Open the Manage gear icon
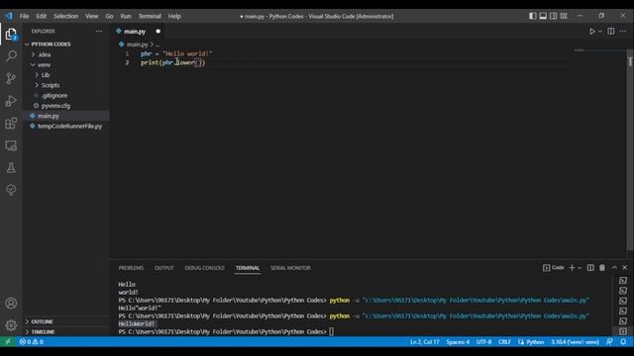Viewport: 634px width, 356px height. point(11,325)
